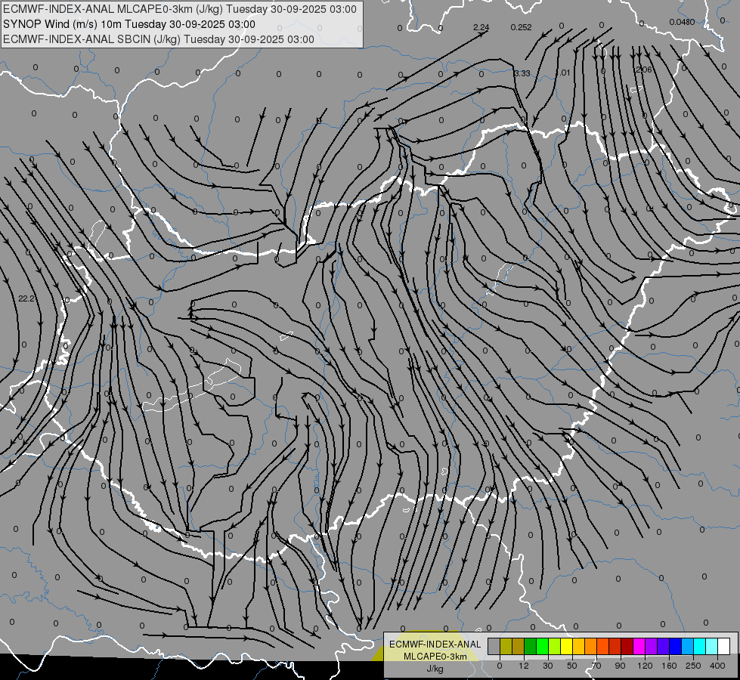
Task: Click the dark maroon-red legend swatch
Action: 627,646
